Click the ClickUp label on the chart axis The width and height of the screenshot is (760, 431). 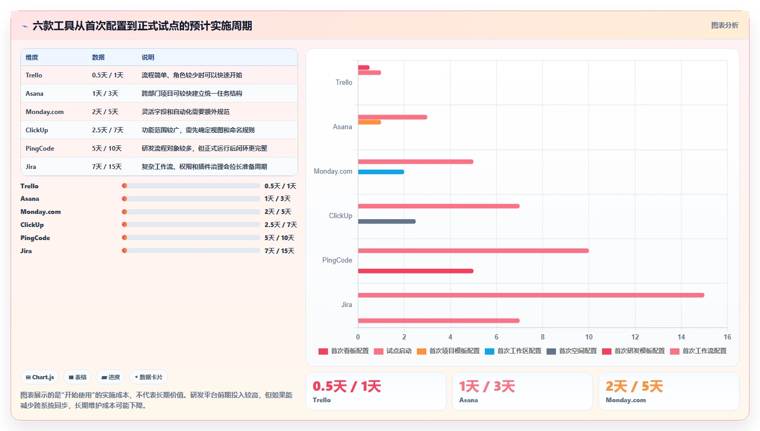click(341, 216)
